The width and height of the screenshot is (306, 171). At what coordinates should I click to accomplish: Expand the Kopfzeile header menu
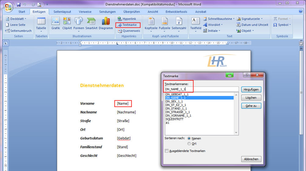[x=151, y=24]
